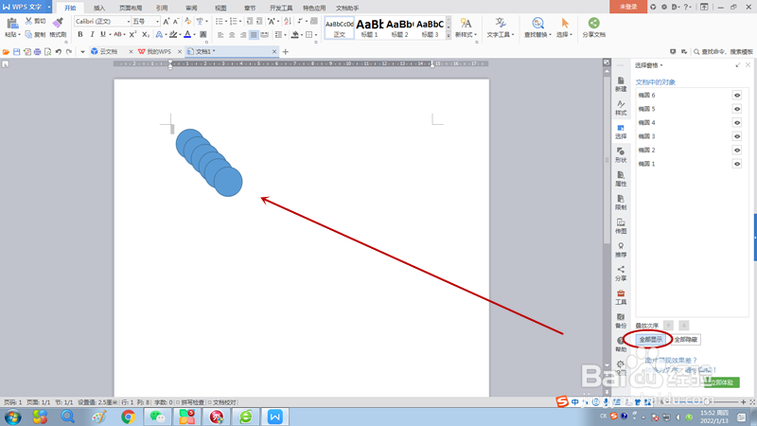757x426 pixels.
Task: Toggle visibility of 椭圆 6 object
Action: [x=737, y=96]
